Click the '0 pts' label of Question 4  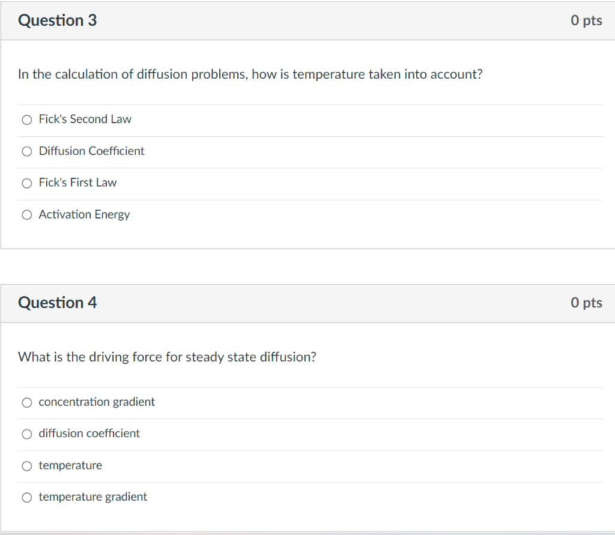(586, 303)
